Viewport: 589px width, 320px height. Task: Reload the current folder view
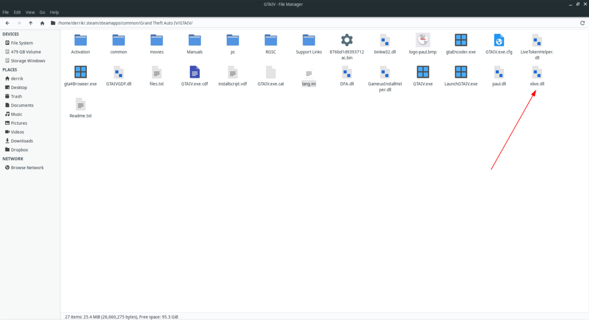pyautogui.click(x=582, y=23)
